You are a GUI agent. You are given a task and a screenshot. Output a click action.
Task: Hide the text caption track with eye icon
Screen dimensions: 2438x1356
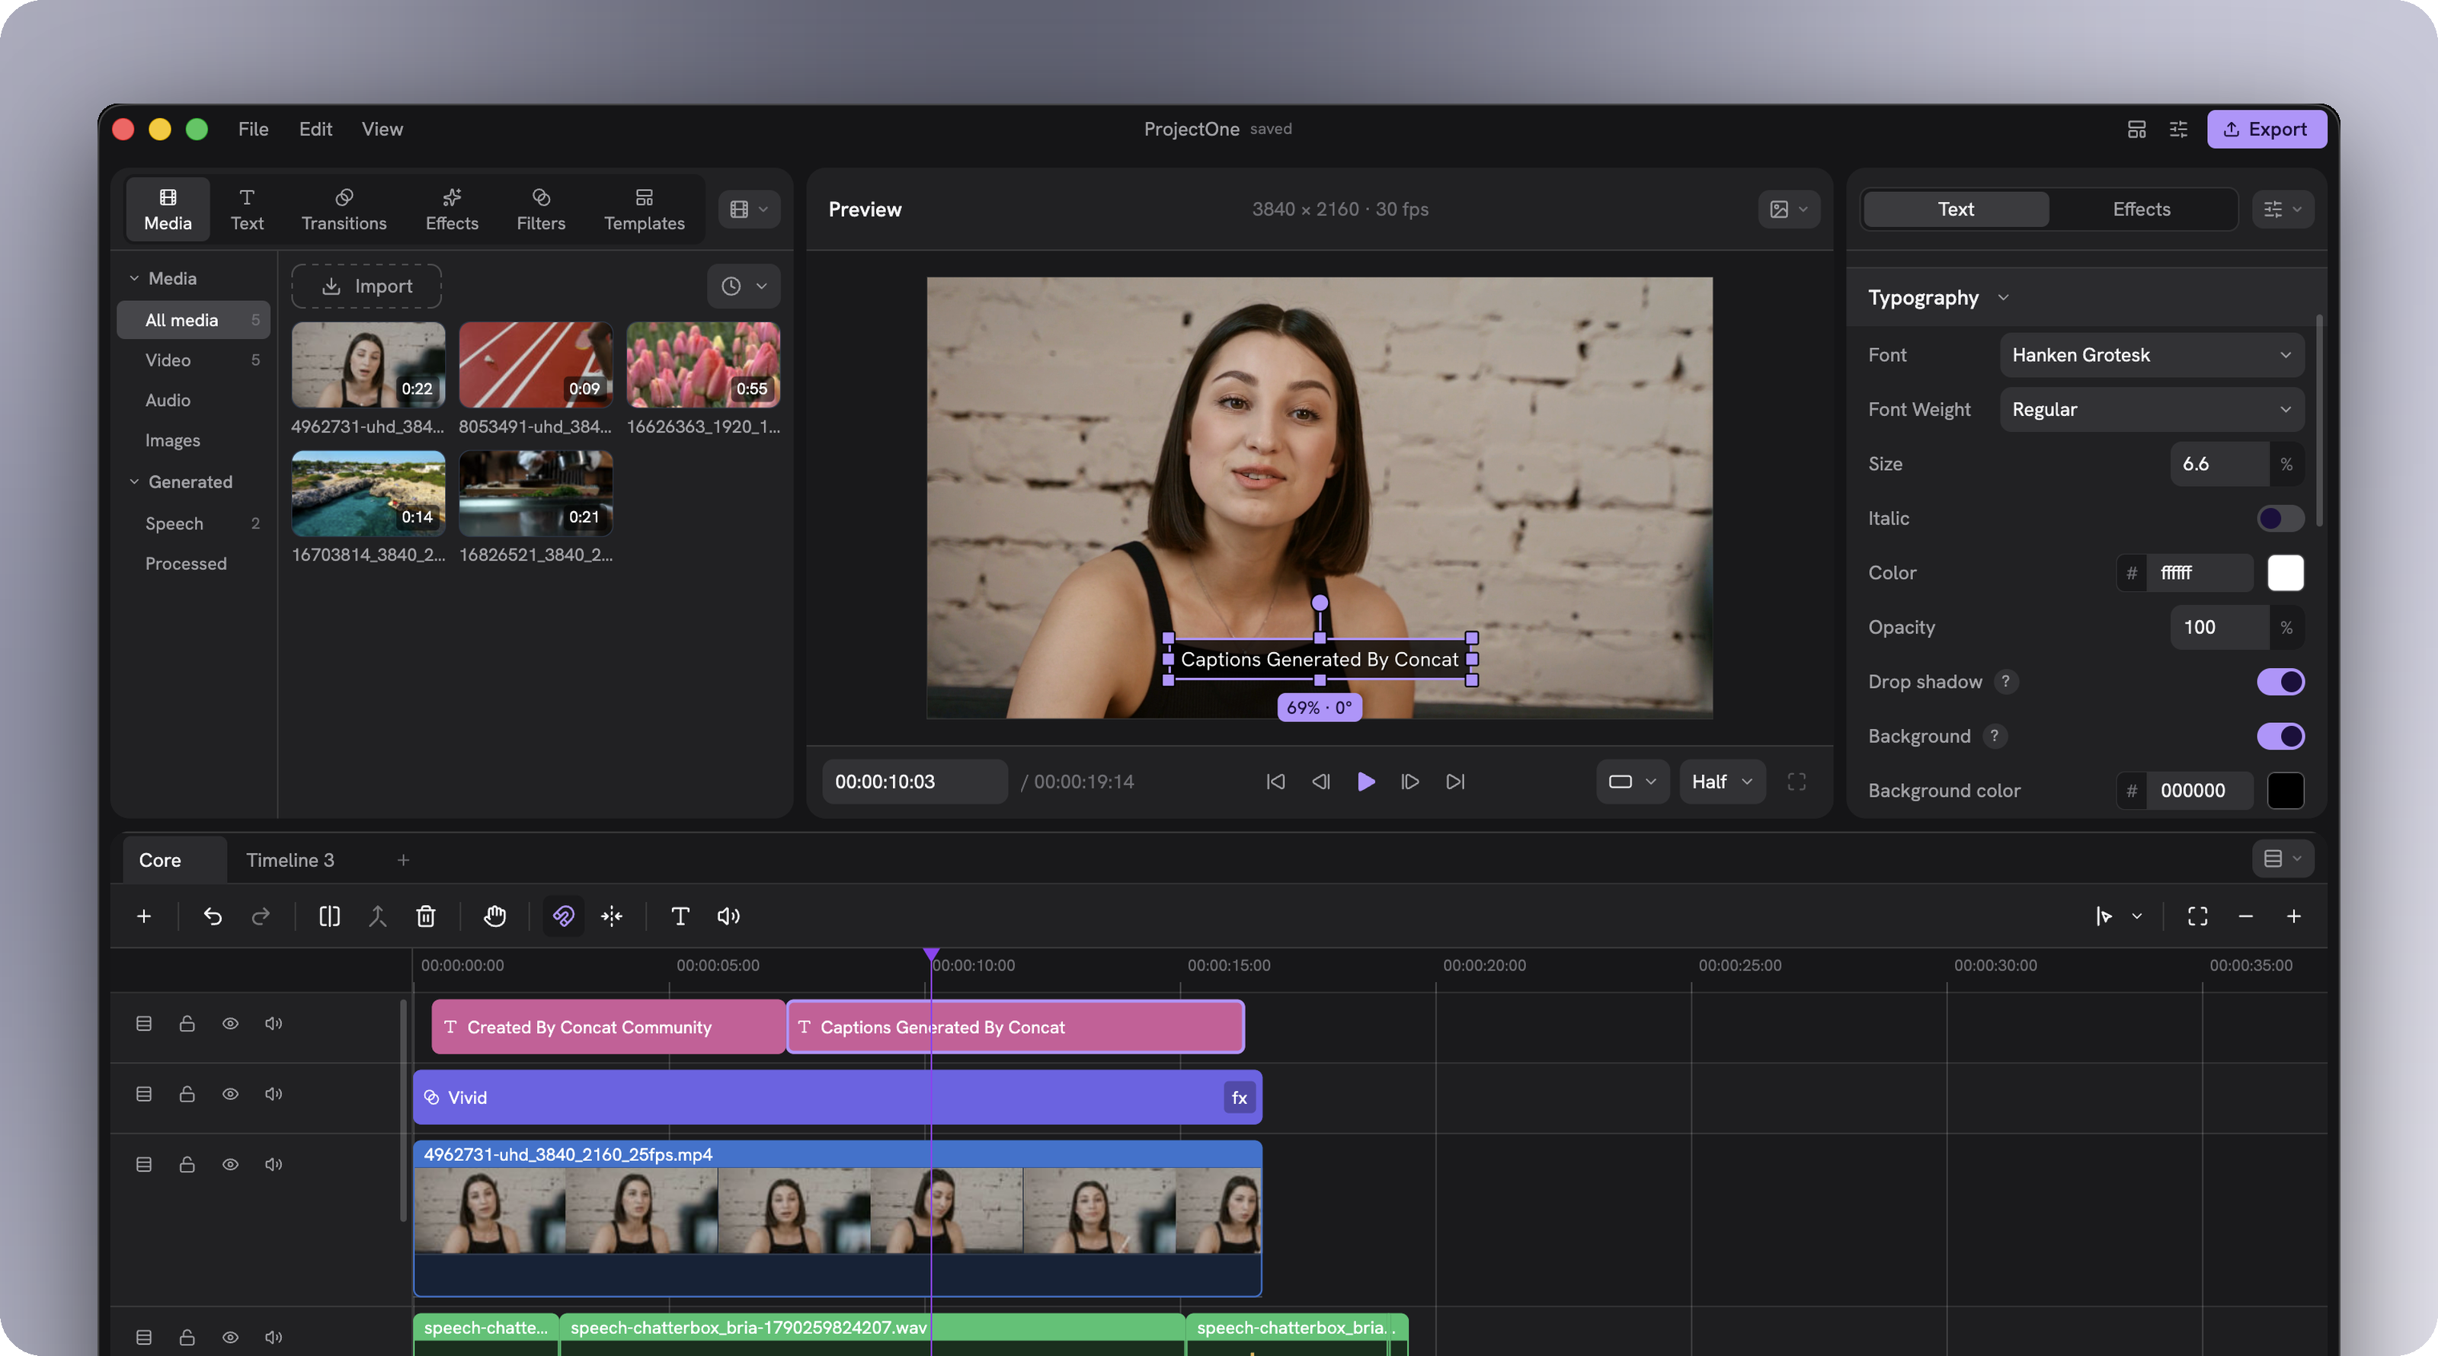click(x=230, y=1024)
